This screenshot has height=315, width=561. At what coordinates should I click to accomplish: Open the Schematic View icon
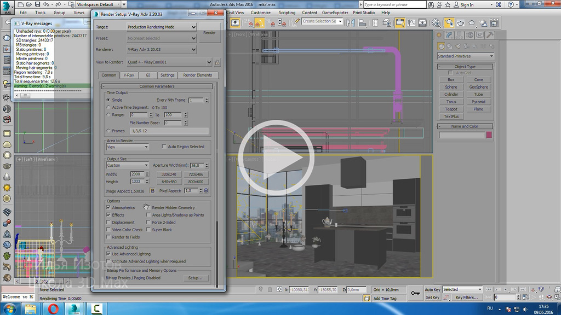422,23
